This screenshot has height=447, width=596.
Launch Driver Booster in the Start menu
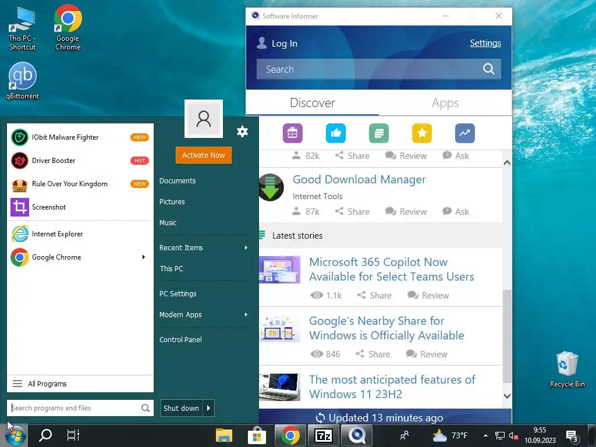80,161
